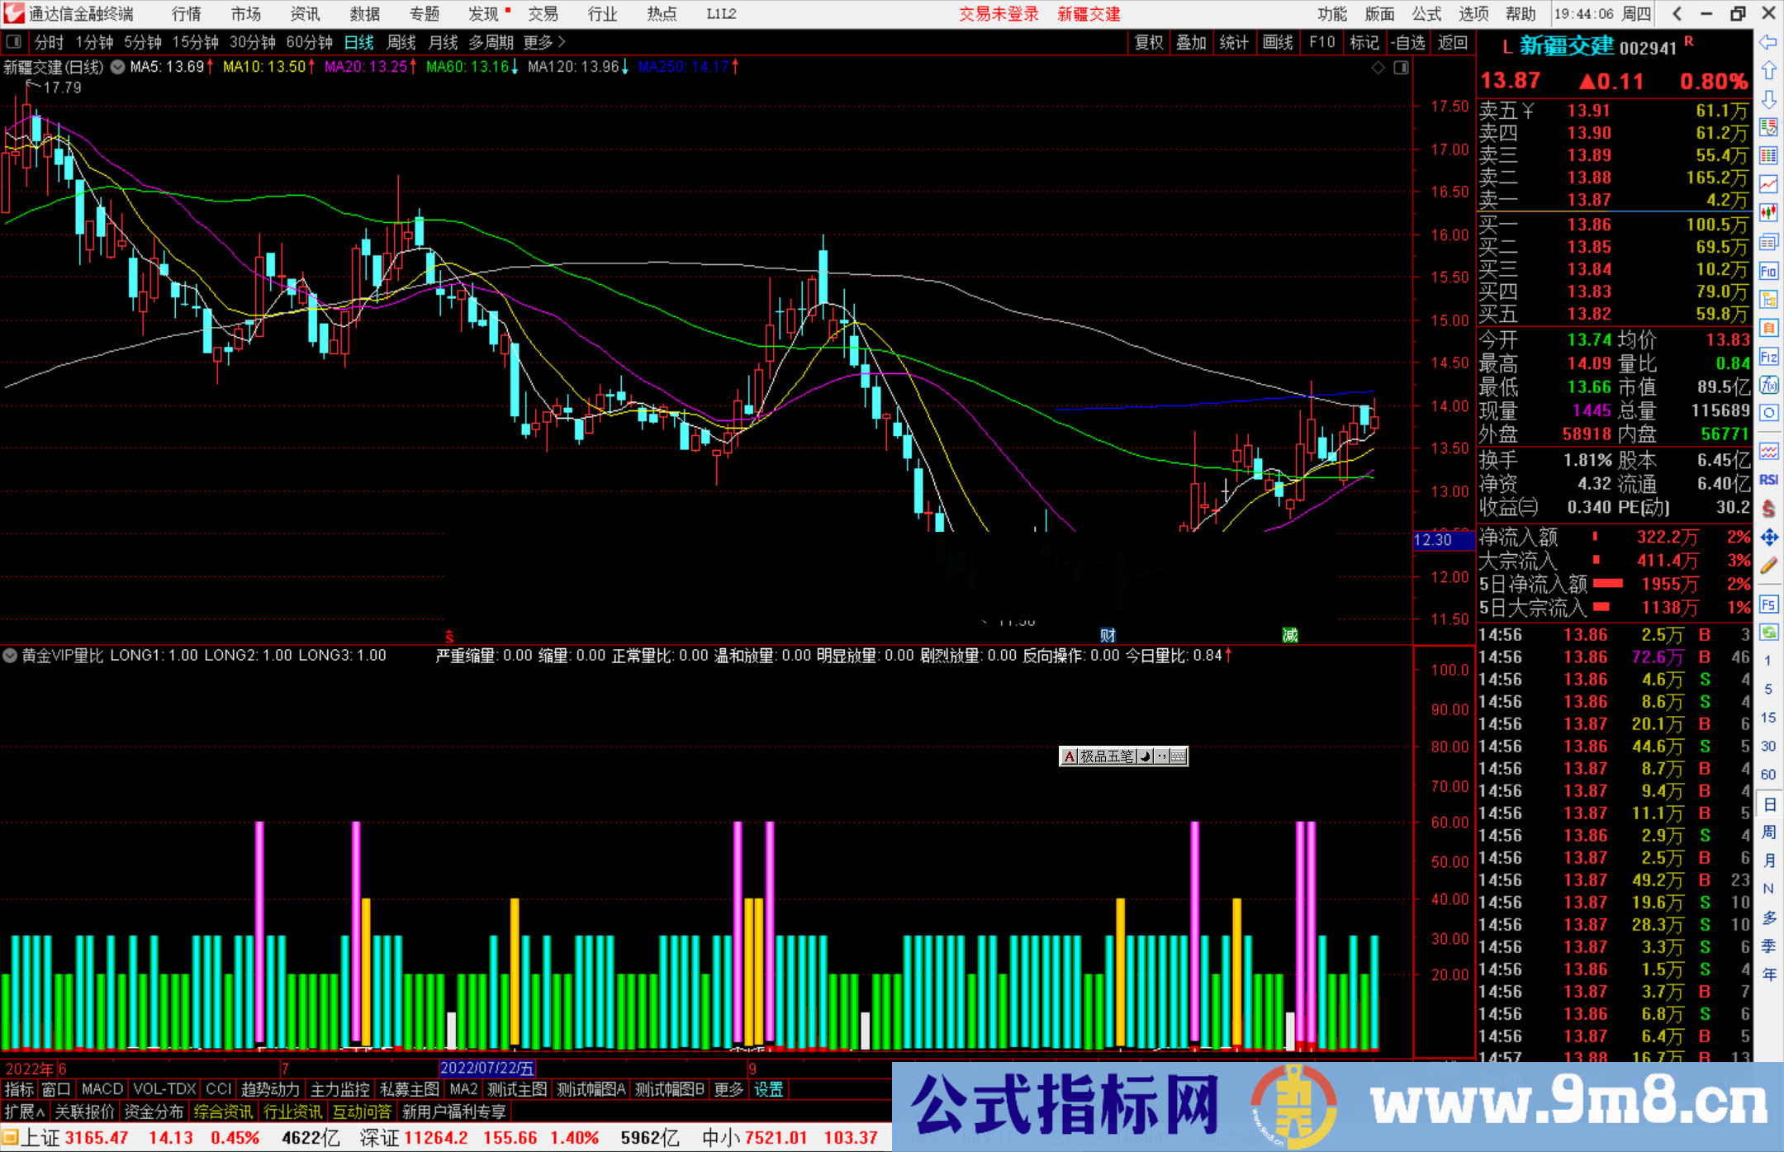
Task: Open the 资讯 menu
Action: (305, 14)
